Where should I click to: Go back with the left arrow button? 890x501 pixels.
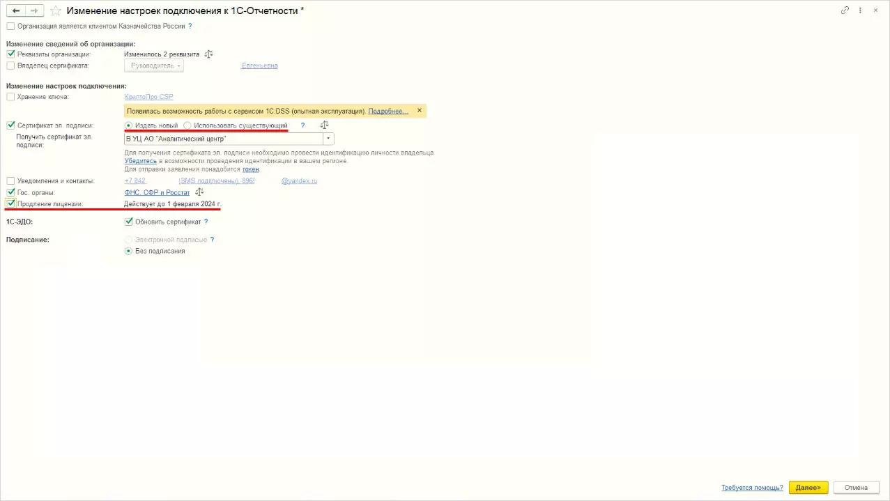(16, 10)
